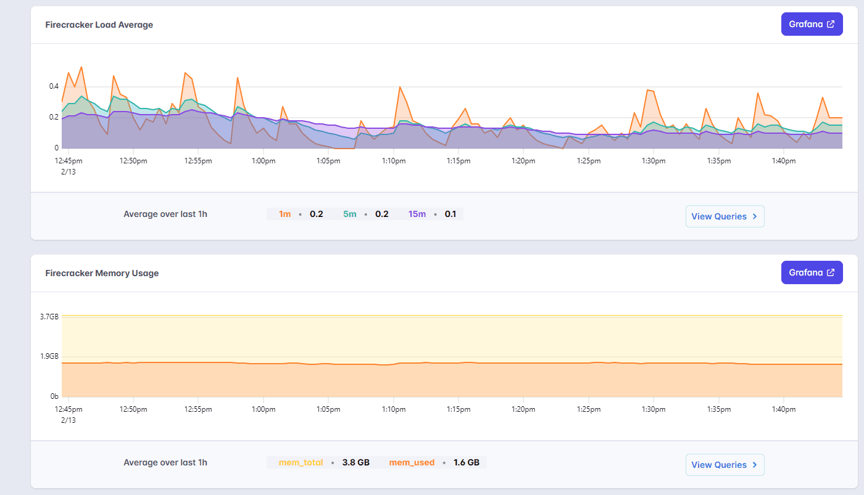
Task: Click the Grafana button text for Firecracker Memory Usage
Action: click(806, 272)
